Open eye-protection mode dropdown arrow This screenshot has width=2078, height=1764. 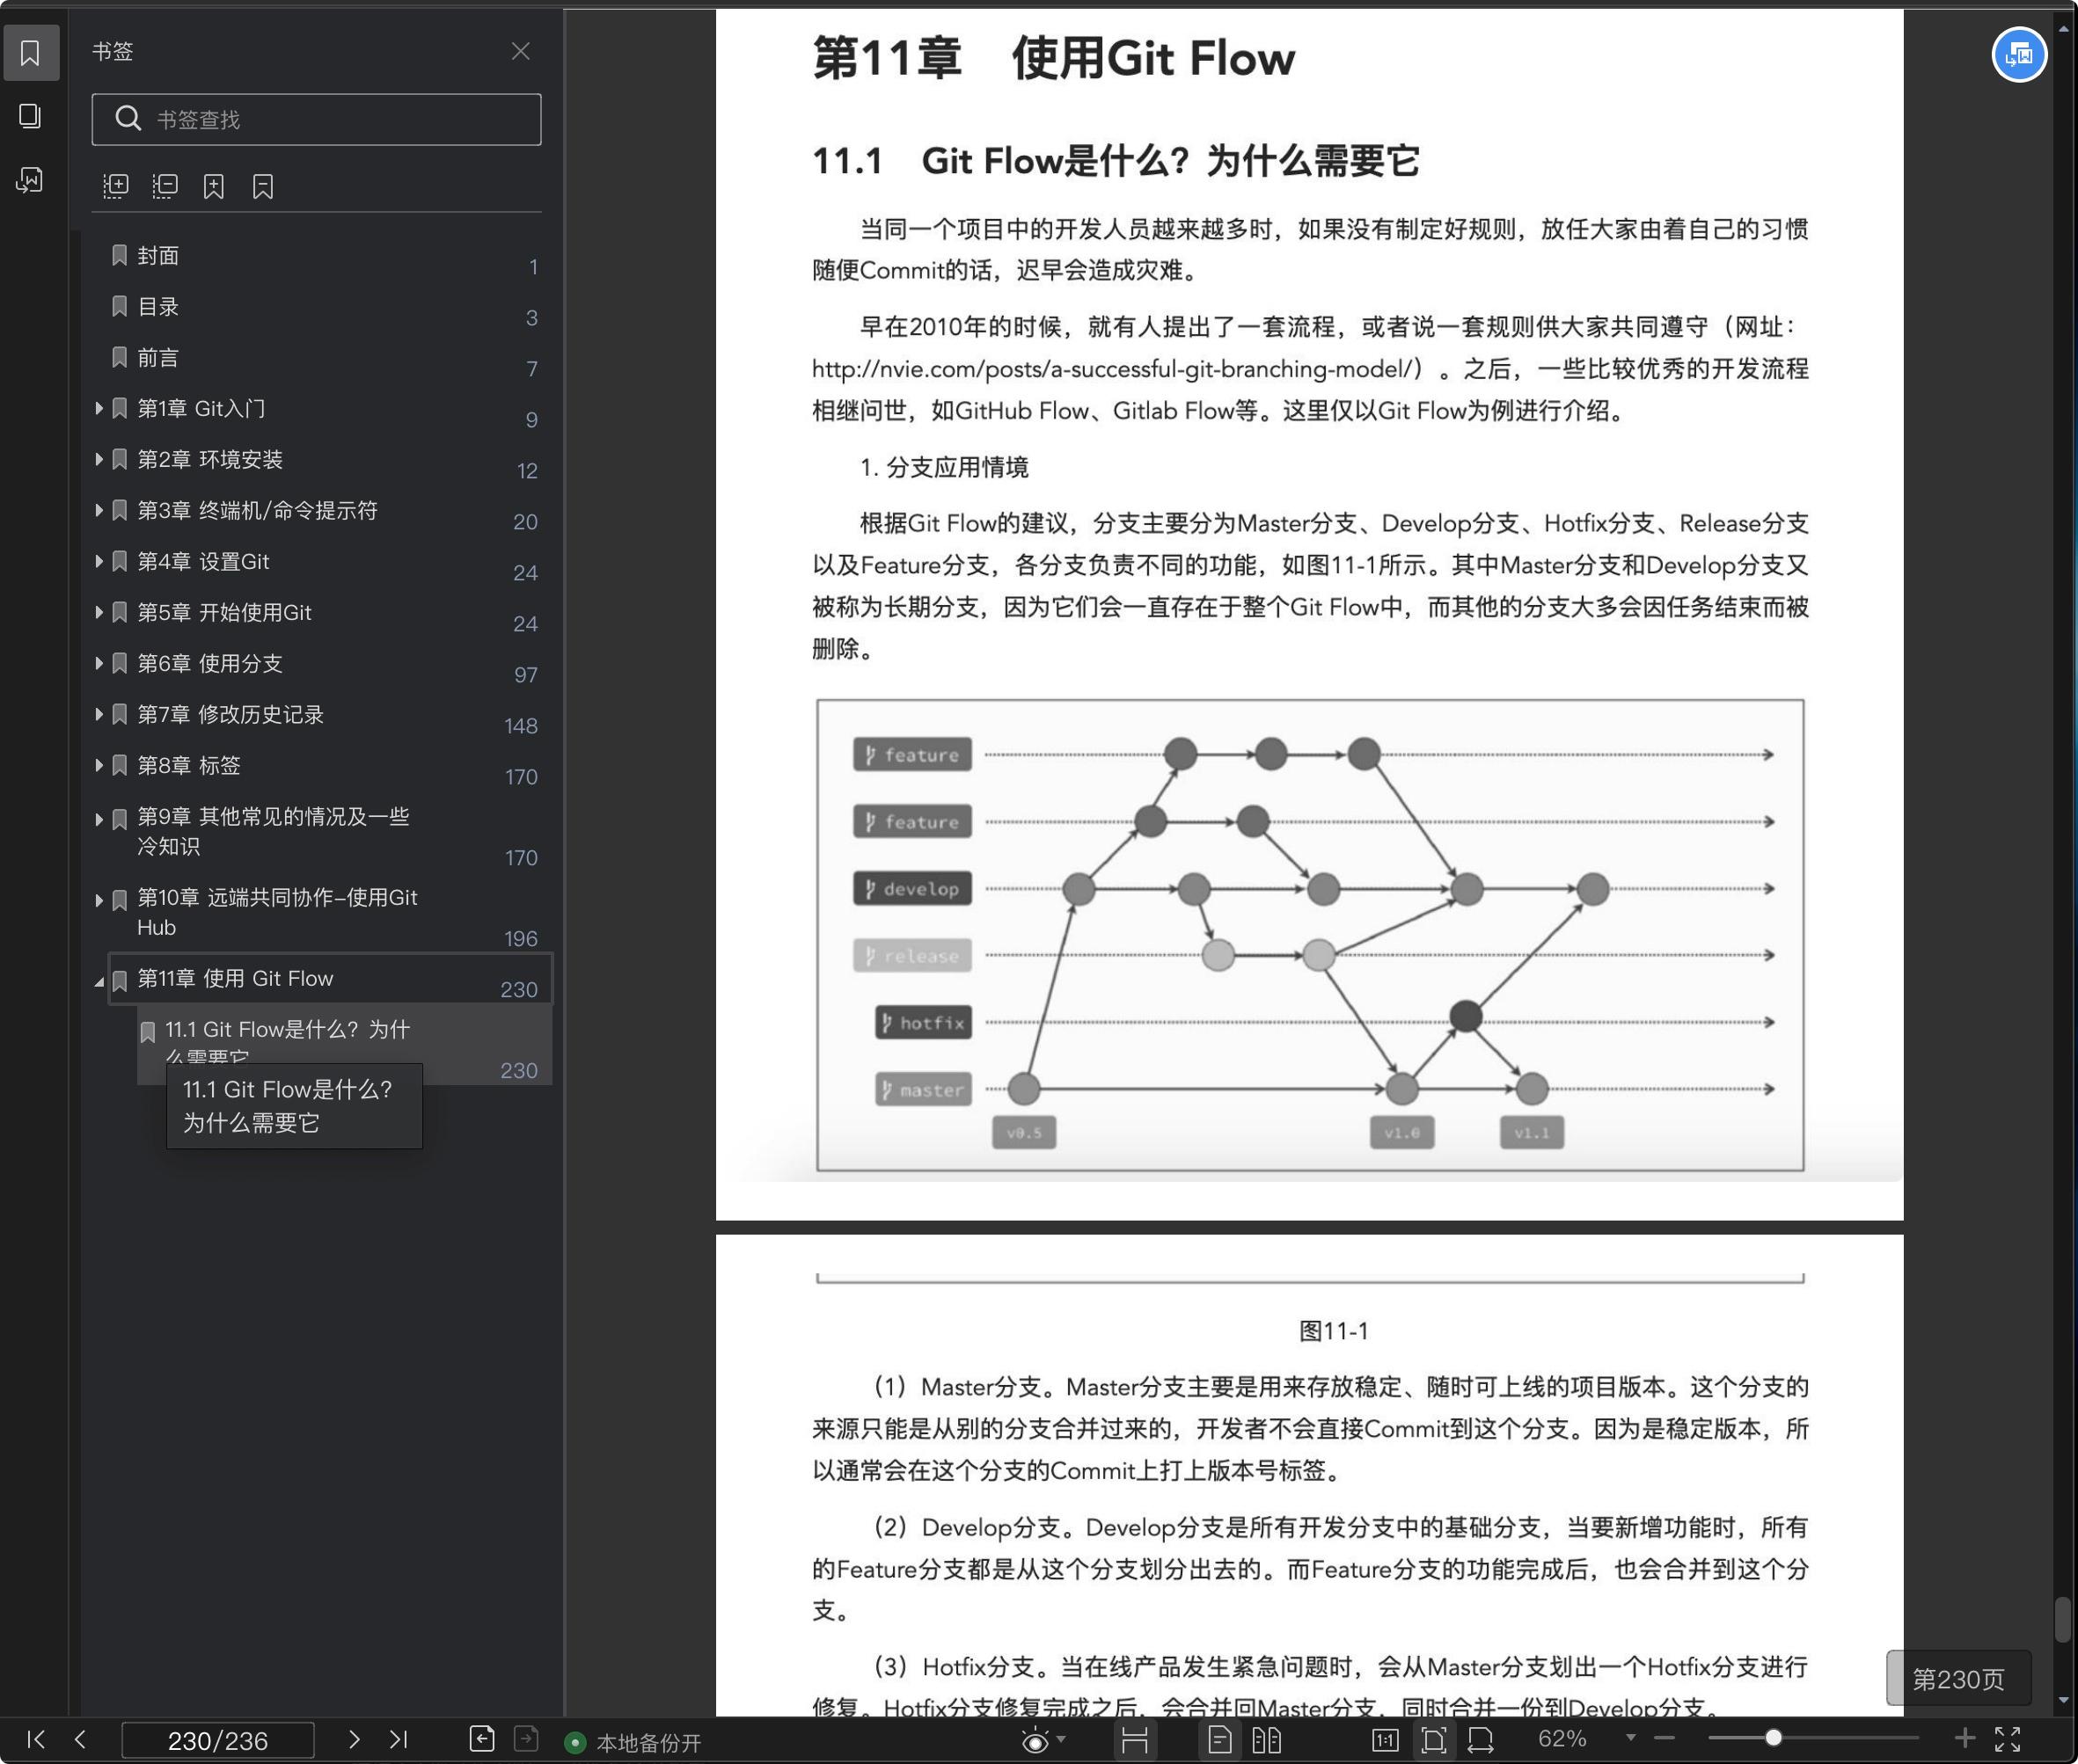point(1062,1740)
